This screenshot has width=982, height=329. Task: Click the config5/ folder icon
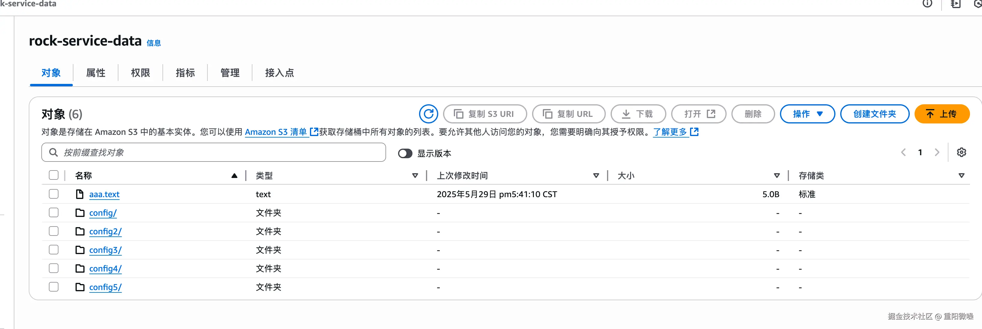pos(80,287)
